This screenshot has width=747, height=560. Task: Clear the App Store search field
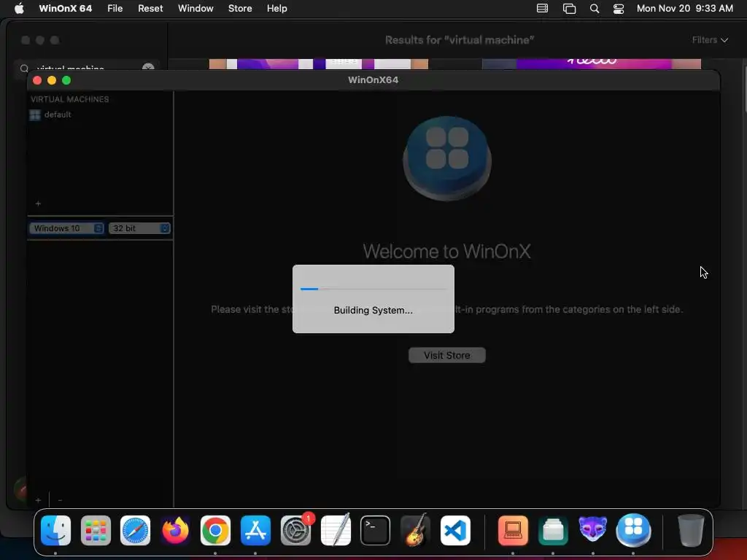click(148, 68)
